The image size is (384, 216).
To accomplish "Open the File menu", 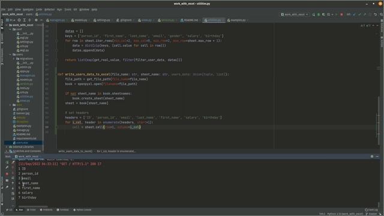I will pyautogui.click(x=3, y=10).
